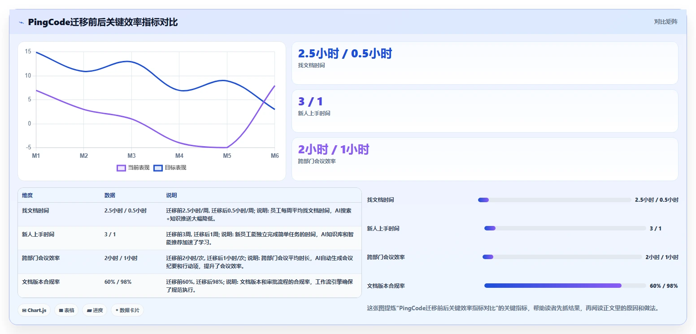Click the 跨部门会议效率 caption in metric card
The image size is (696, 334).
pos(317,161)
